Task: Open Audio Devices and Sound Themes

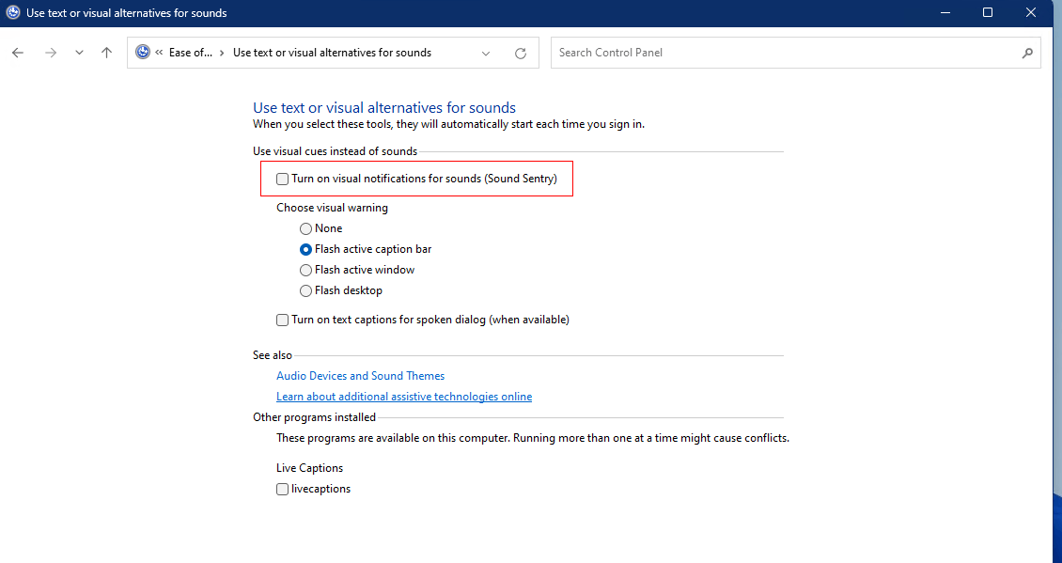Action: tap(360, 375)
